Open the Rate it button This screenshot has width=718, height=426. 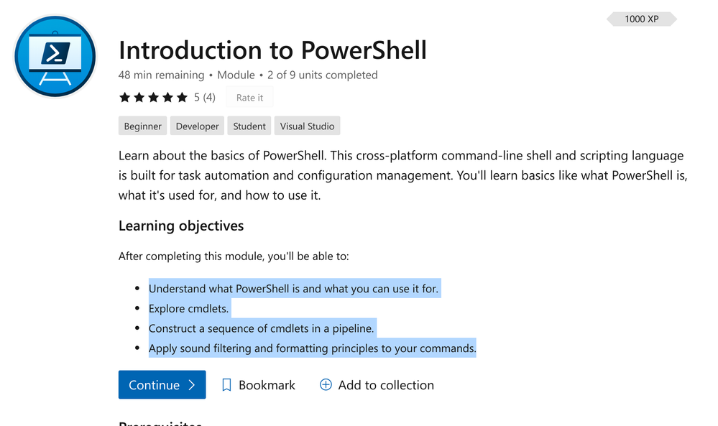tap(249, 97)
